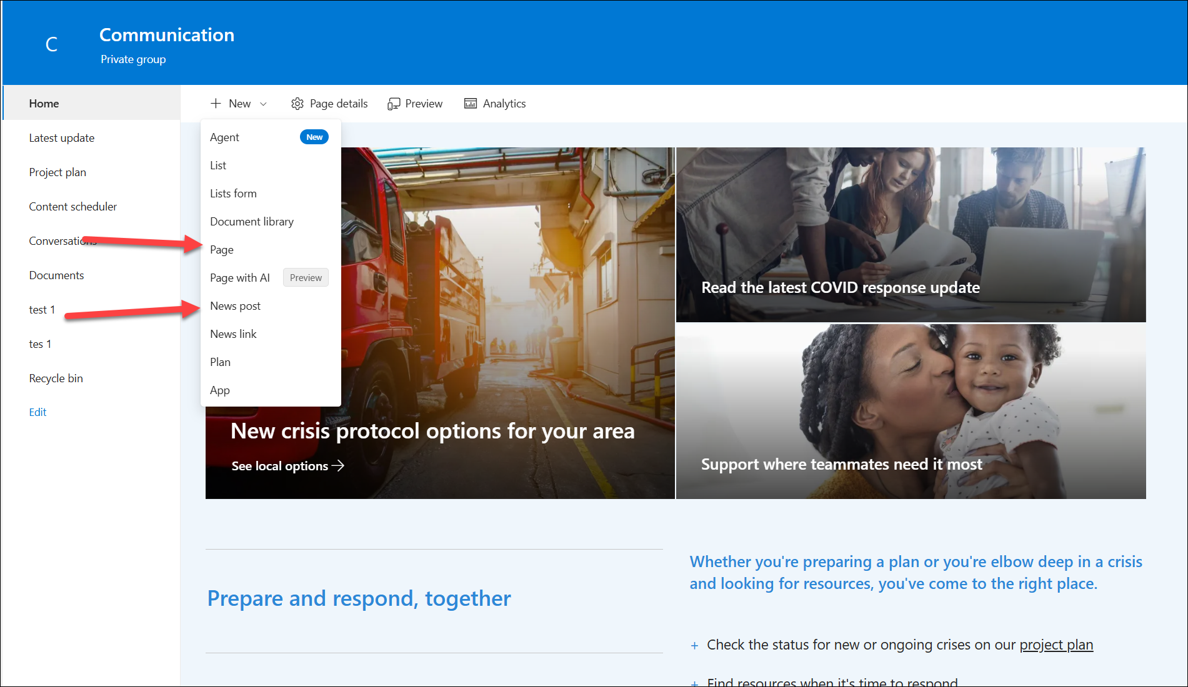This screenshot has width=1188, height=687.
Task: Select Document library menu option
Action: 251,222
